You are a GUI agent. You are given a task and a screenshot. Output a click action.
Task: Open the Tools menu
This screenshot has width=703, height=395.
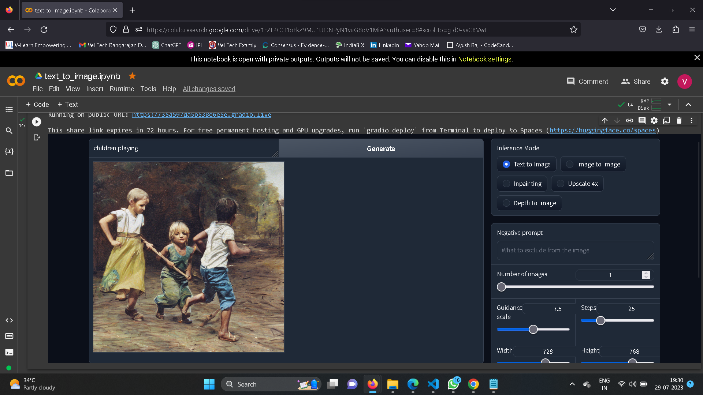pyautogui.click(x=148, y=89)
